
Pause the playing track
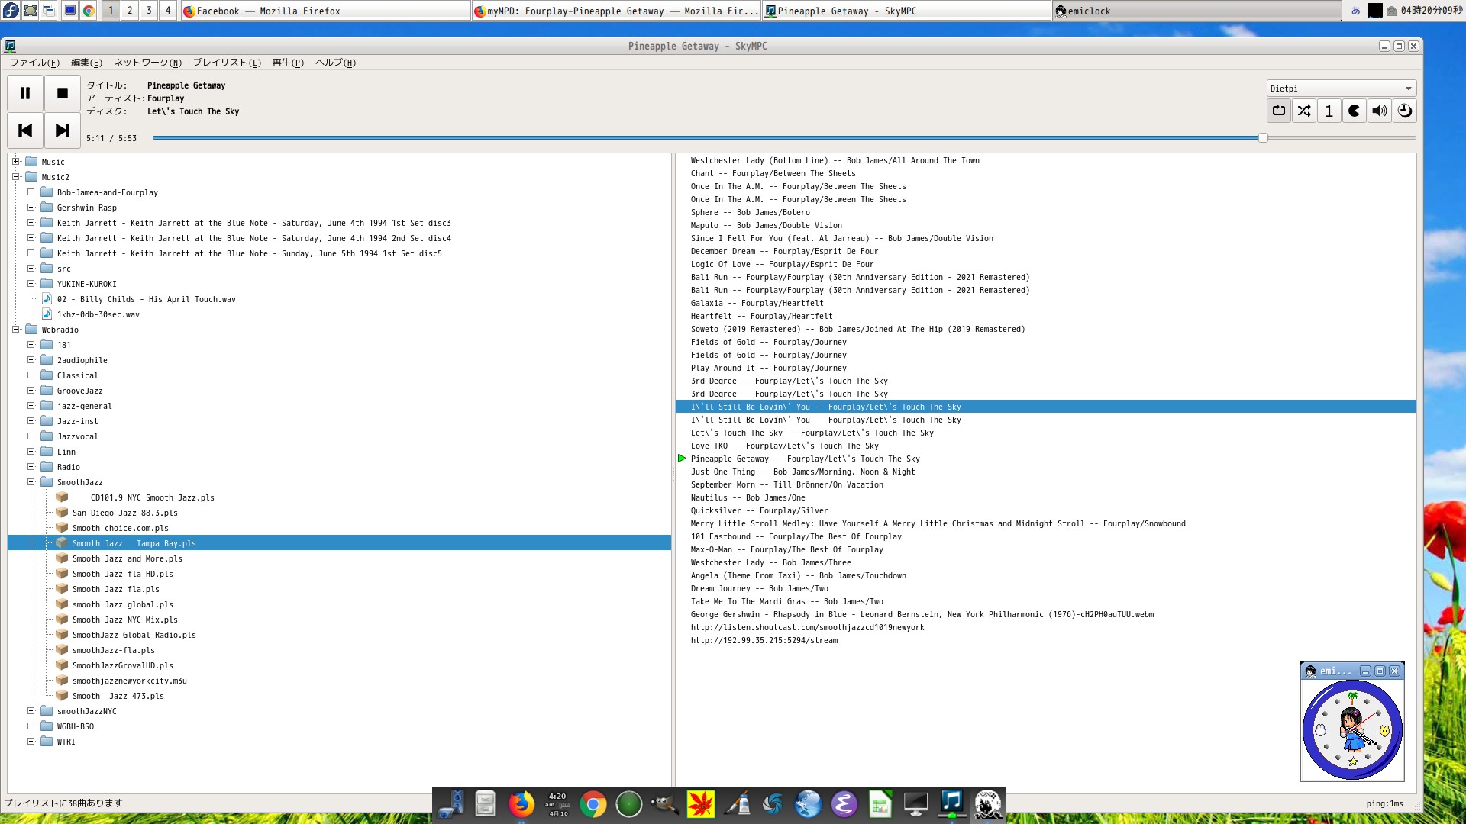coord(25,93)
